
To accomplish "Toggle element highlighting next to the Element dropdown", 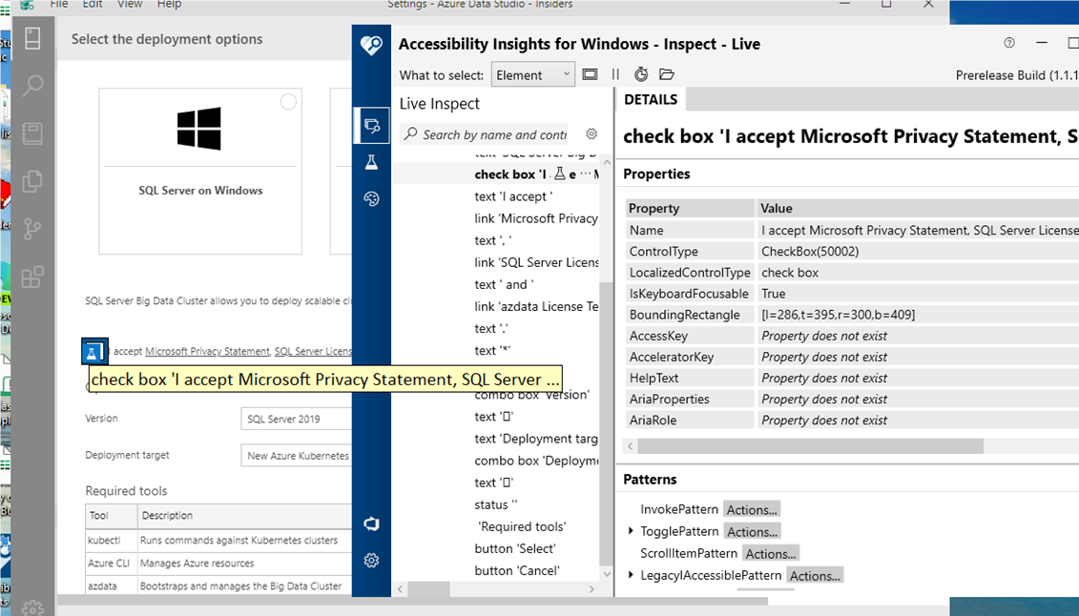I will point(588,73).
